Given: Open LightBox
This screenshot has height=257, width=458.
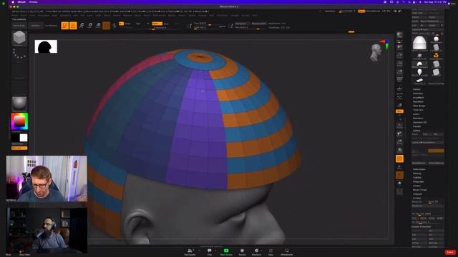Looking at the screenshot, I should [x=35, y=26].
